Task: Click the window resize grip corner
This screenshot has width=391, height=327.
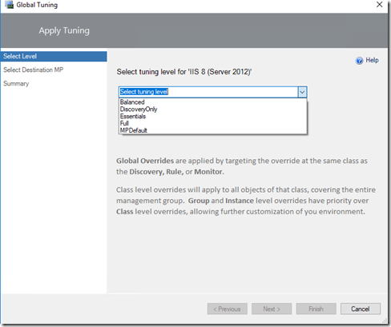Action: click(x=385, y=321)
